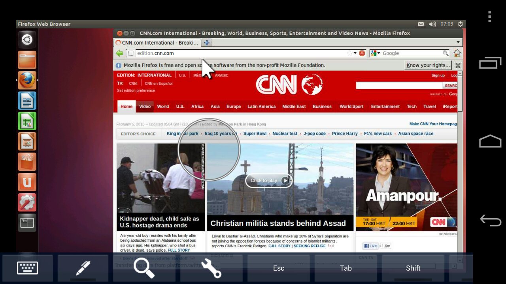The image size is (506, 284).
Task: Tap Android home button
Action: pyautogui.click(x=490, y=141)
